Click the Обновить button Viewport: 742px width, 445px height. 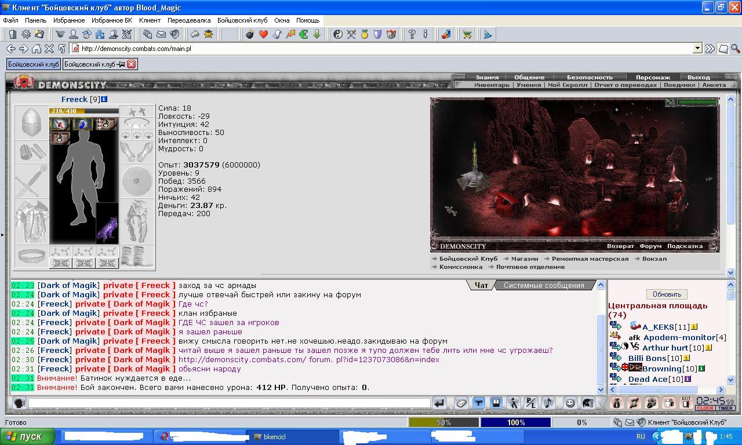coord(667,294)
